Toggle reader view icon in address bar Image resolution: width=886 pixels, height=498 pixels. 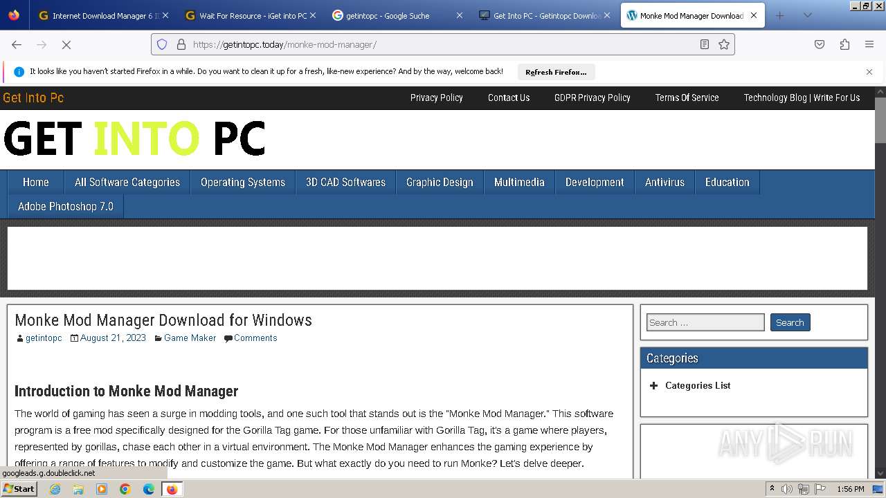(x=704, y=44)
